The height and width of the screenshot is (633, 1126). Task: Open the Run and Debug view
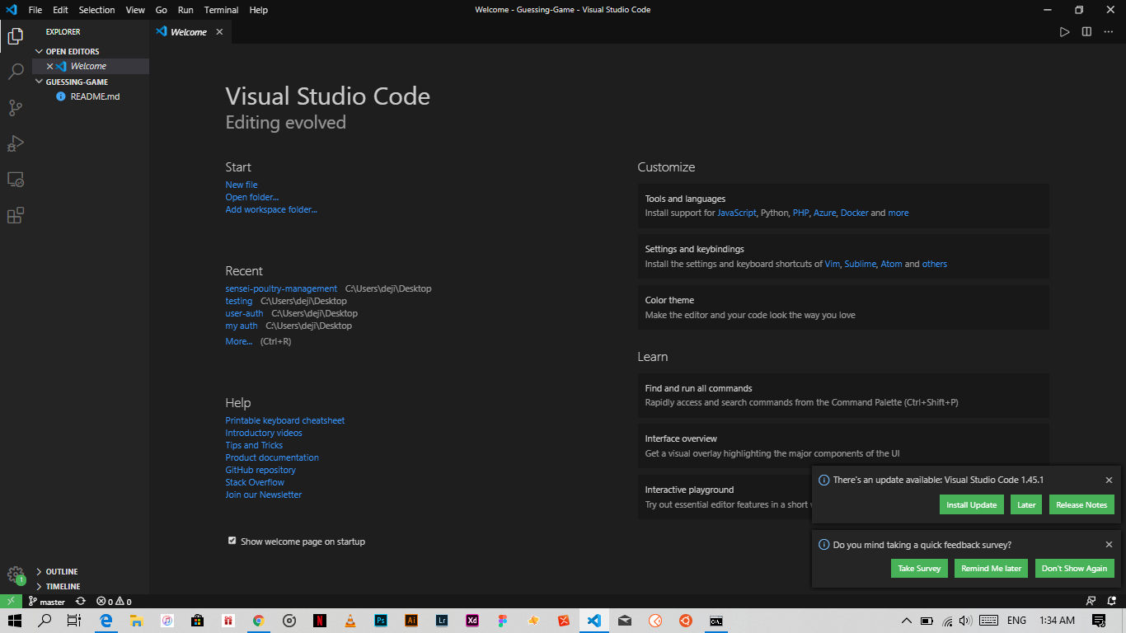pos(15,143)
